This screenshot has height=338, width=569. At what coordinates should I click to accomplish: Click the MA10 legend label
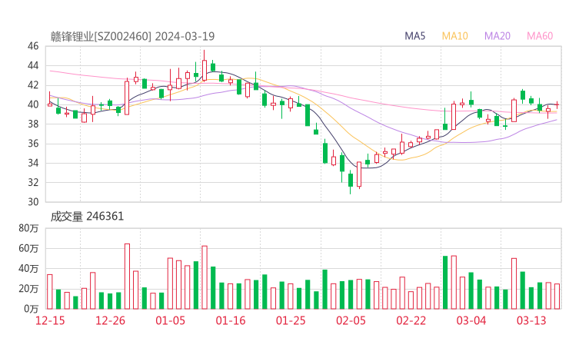click(x=454, y=36)
